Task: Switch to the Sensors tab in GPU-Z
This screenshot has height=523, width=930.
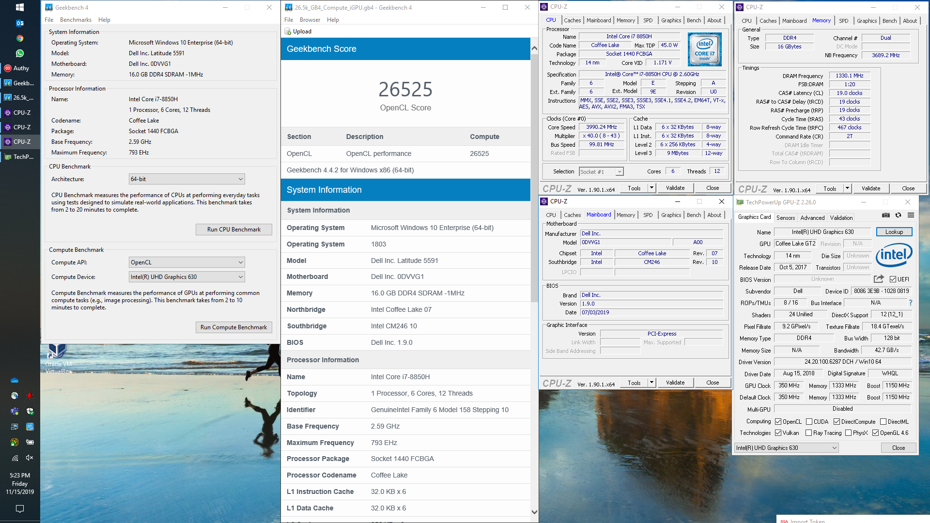Action: [x=785, y=218]
